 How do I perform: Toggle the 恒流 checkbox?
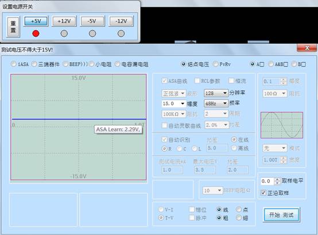[x=231, y=81]
